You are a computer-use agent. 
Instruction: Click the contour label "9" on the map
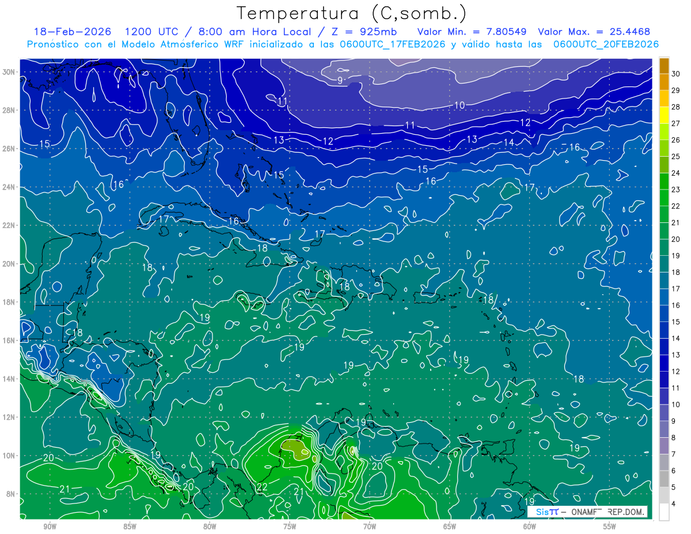[340, 80]
